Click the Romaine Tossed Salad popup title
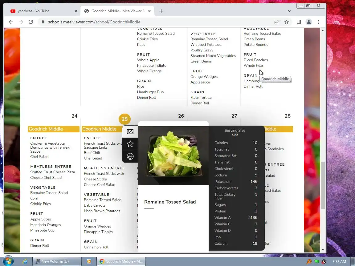Viewport: 355px width, 266px height. [x=170, y=202]
